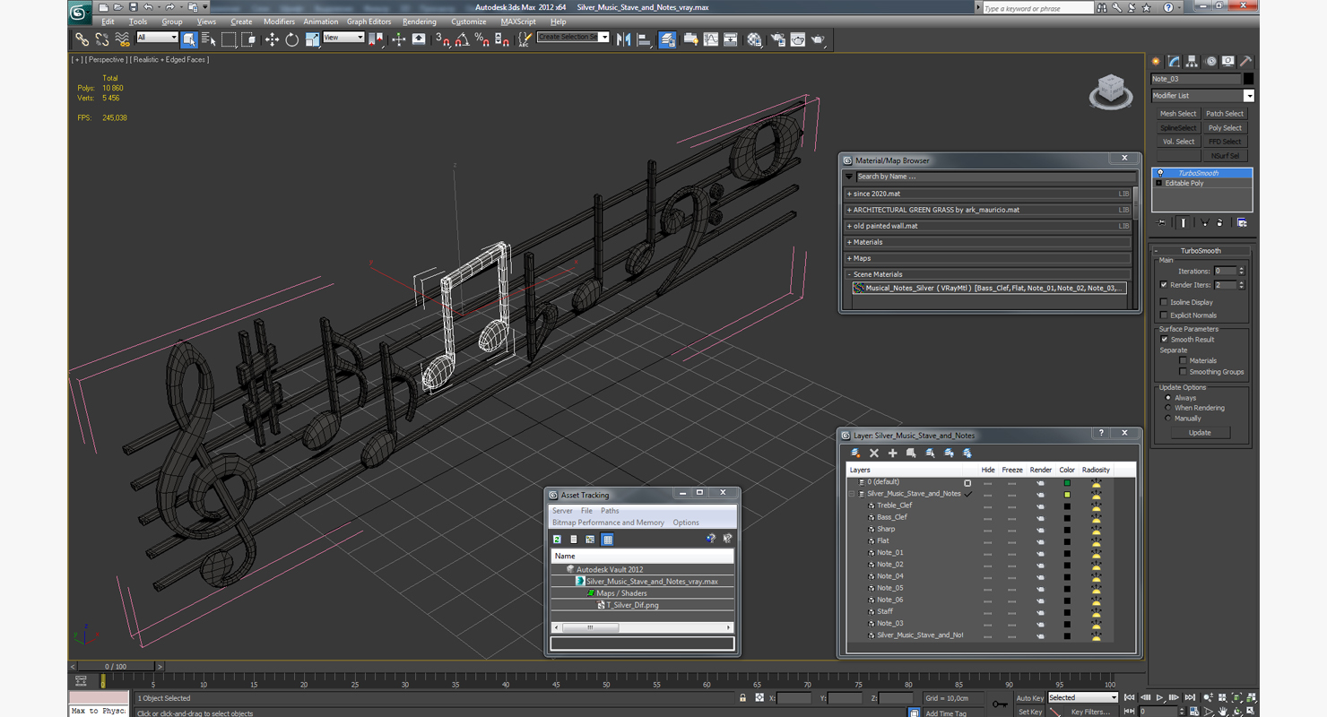Open the Modifiers menu
Screen dimensions: 1327x717
click(279, 22)
